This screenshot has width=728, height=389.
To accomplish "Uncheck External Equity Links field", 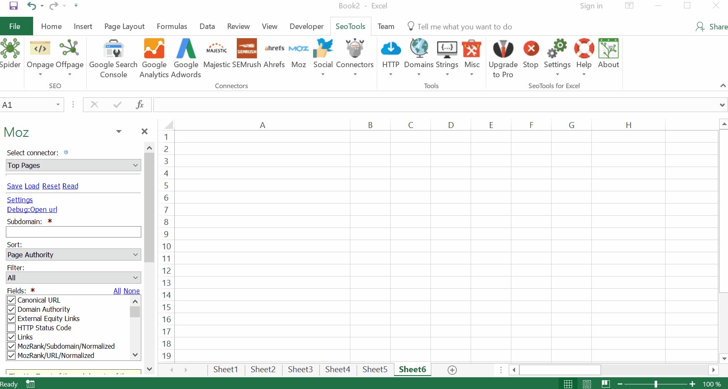I will [11, 319].
